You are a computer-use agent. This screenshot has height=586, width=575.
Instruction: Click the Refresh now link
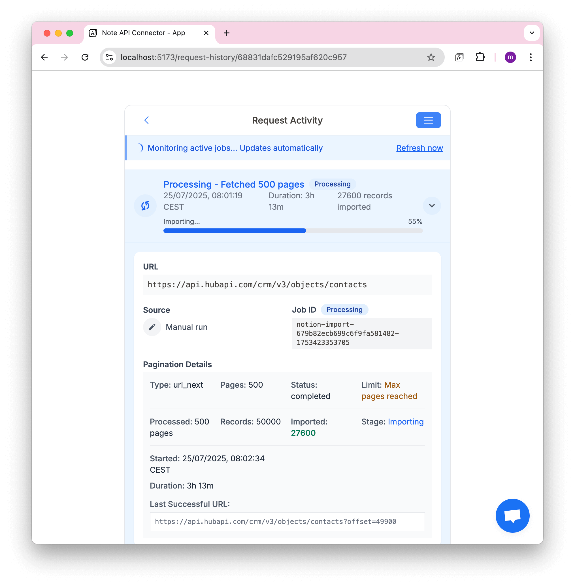click(419, 148)
